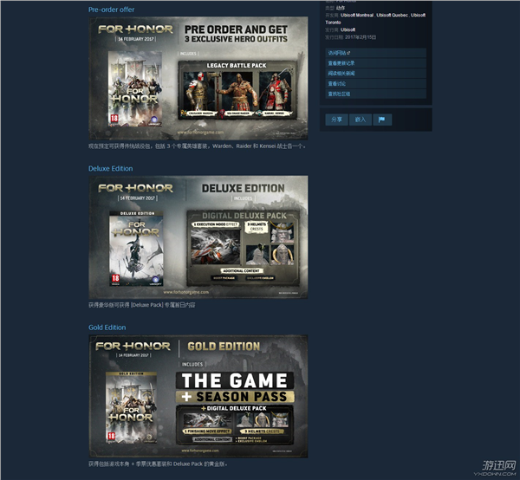Open the Pre-order Legacy Battle Pack banner image

click(x=198, y=78)
